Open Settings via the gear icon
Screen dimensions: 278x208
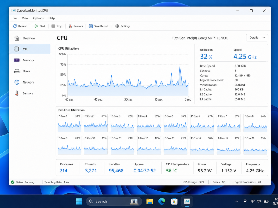(117, 26)
